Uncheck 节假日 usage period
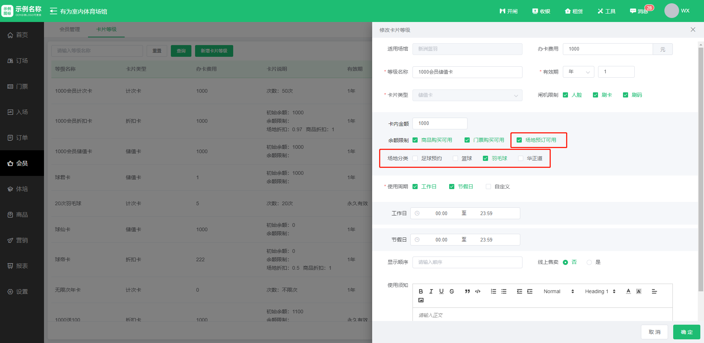704x343 pixels. click(452, 187)
